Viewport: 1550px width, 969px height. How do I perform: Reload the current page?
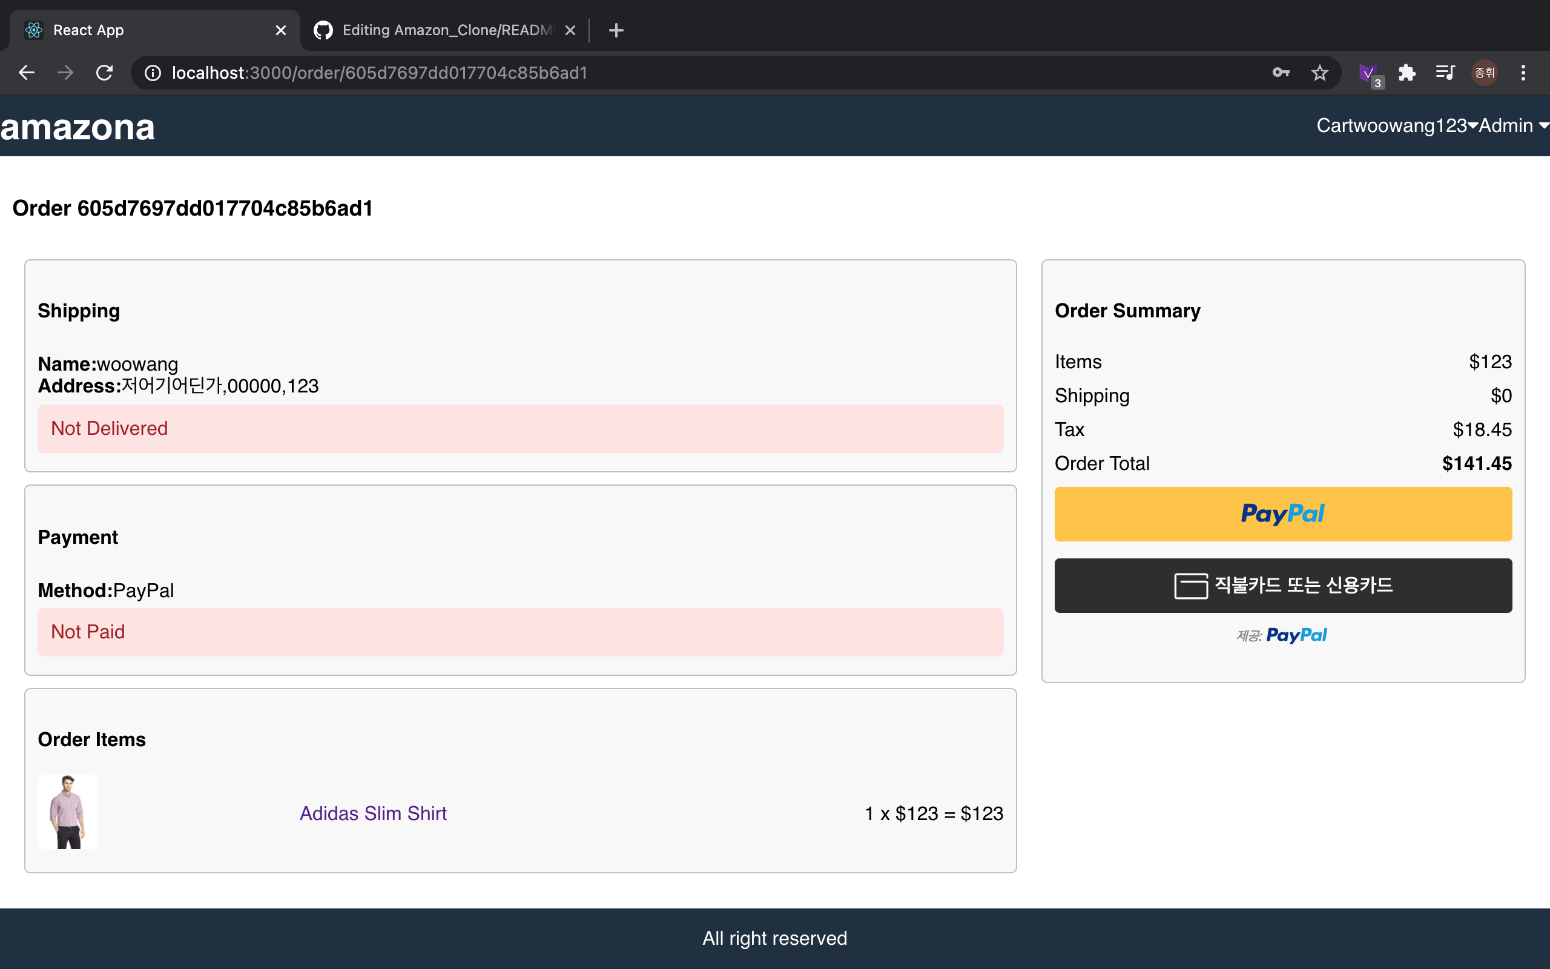point(104,73)
